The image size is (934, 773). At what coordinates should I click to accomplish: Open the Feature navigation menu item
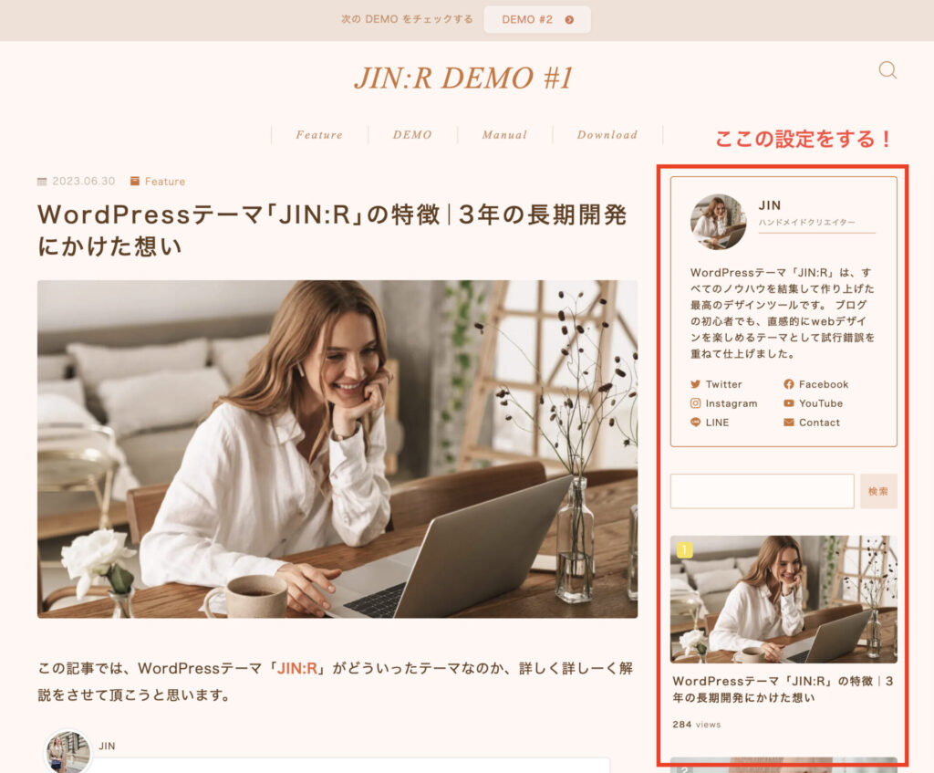pos(317,135)
